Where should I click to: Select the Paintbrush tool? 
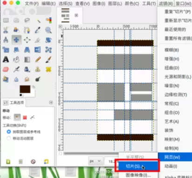(48, 59)
